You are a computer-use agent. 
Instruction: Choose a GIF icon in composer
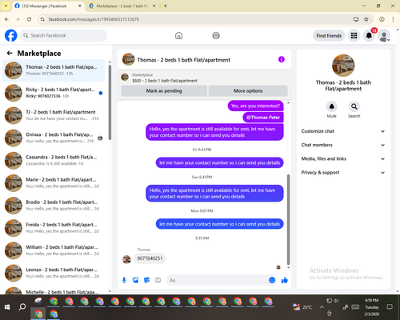tap(158, 280)
